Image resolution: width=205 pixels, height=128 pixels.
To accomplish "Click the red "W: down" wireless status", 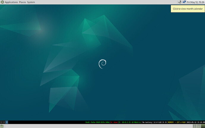I will click(114, 122).
